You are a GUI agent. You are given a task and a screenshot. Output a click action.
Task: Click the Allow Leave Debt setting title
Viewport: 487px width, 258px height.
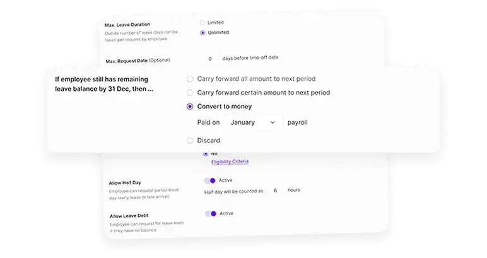(x=129, y=216)
